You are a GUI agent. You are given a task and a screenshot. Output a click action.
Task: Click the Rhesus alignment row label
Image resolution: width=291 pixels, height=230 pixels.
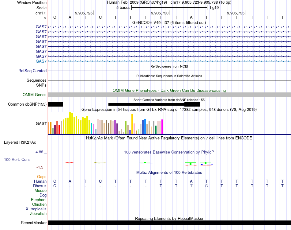coord(40,186)
